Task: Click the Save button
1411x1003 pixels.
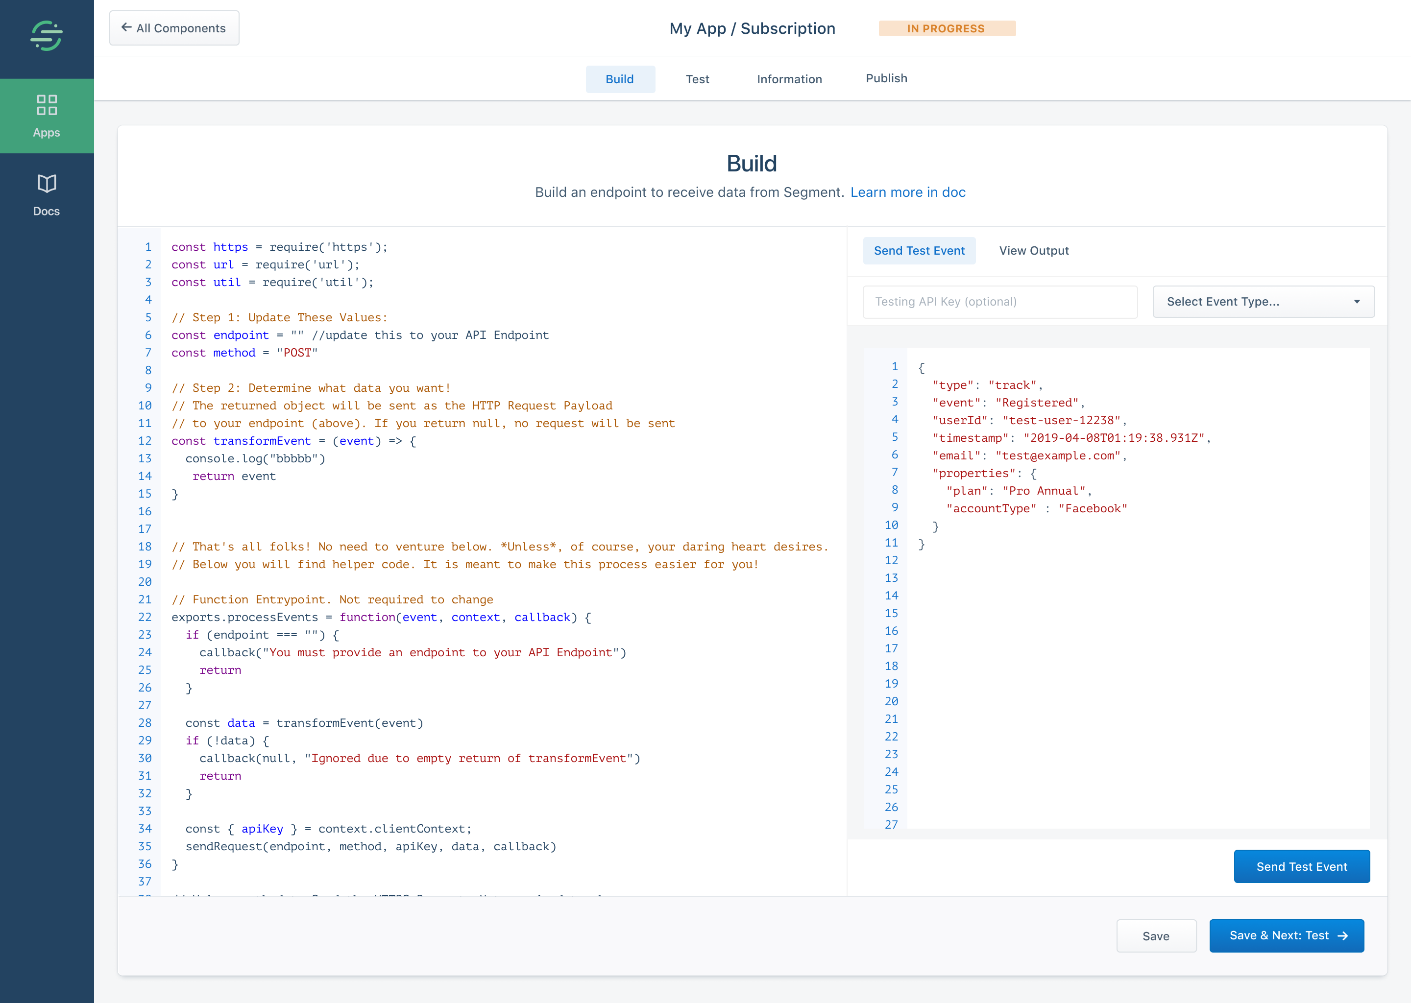Action: 1155,936
